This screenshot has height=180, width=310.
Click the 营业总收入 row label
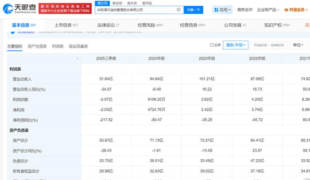22,79
